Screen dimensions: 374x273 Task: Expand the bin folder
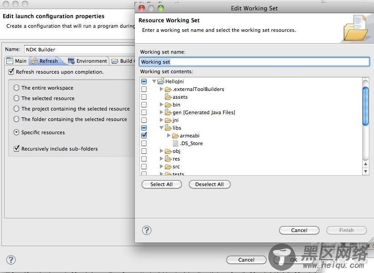point(161,105)
